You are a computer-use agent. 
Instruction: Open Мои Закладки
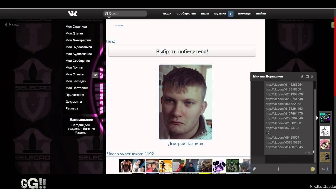(x=76, y=81)
